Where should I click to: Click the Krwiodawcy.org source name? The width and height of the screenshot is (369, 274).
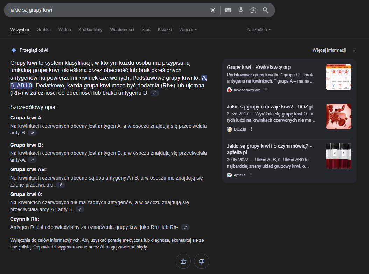(247, 90)
